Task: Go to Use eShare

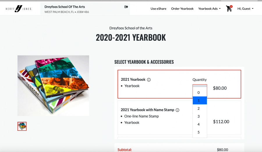Action: point(158,9)
